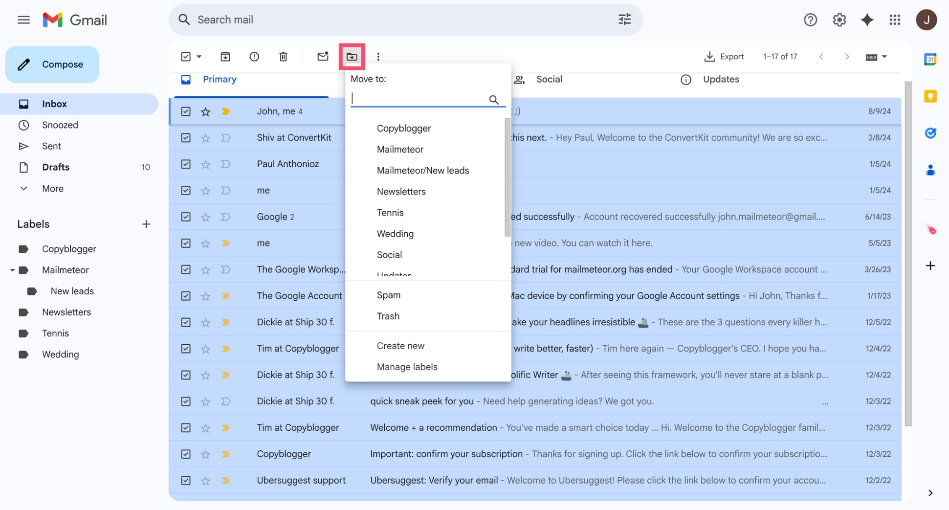Expand More in the left sidebar
The height and width of the screenshot is (510, 949).
53,188
